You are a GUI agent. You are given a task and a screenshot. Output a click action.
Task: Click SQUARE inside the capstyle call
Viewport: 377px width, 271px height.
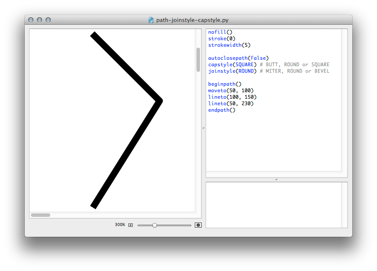[244, 65]
